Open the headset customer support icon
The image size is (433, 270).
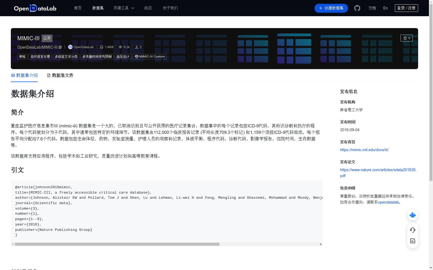click(x=412, y=230)
